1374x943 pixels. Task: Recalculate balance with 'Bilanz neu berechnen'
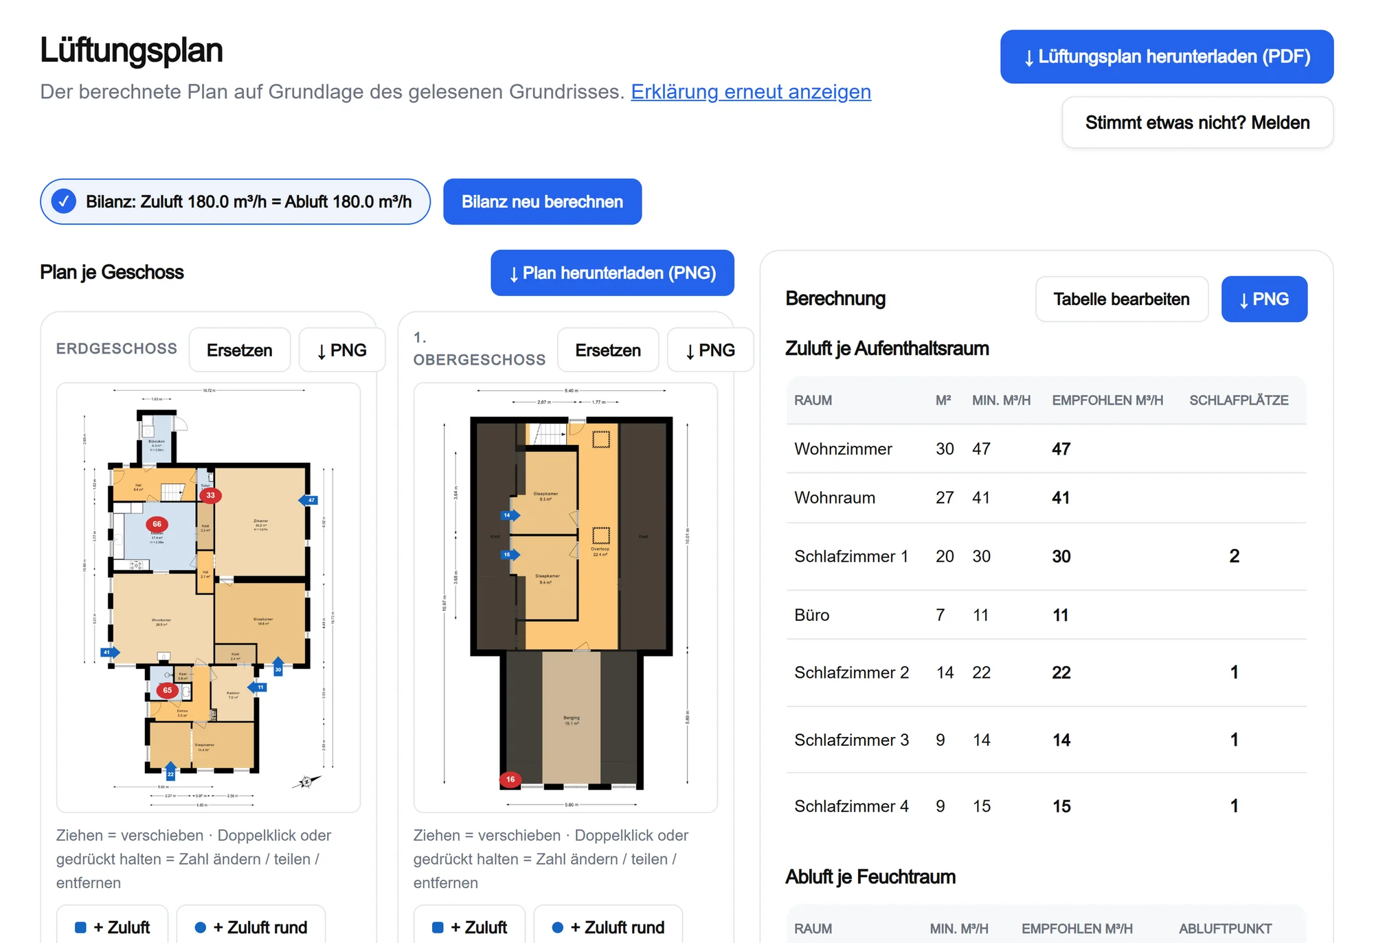click(542, 201)
